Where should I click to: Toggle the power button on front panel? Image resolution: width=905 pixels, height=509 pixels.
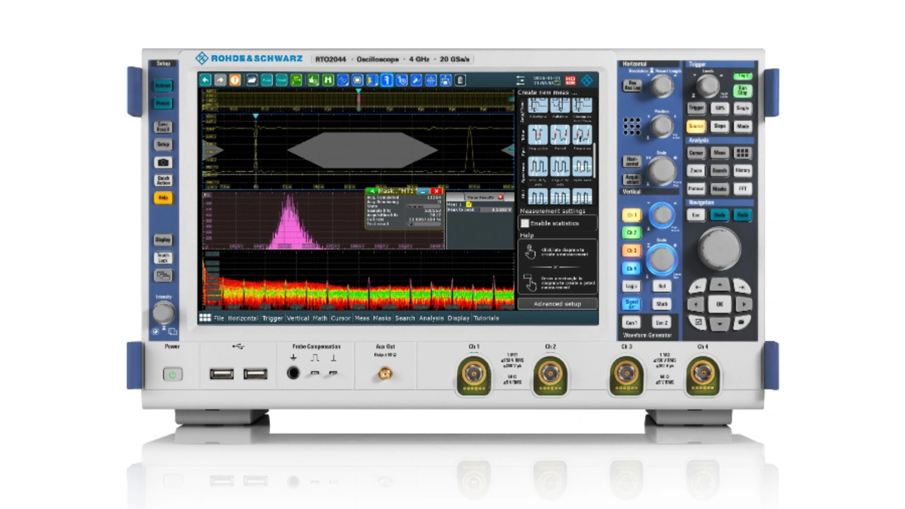coord(172,373)
